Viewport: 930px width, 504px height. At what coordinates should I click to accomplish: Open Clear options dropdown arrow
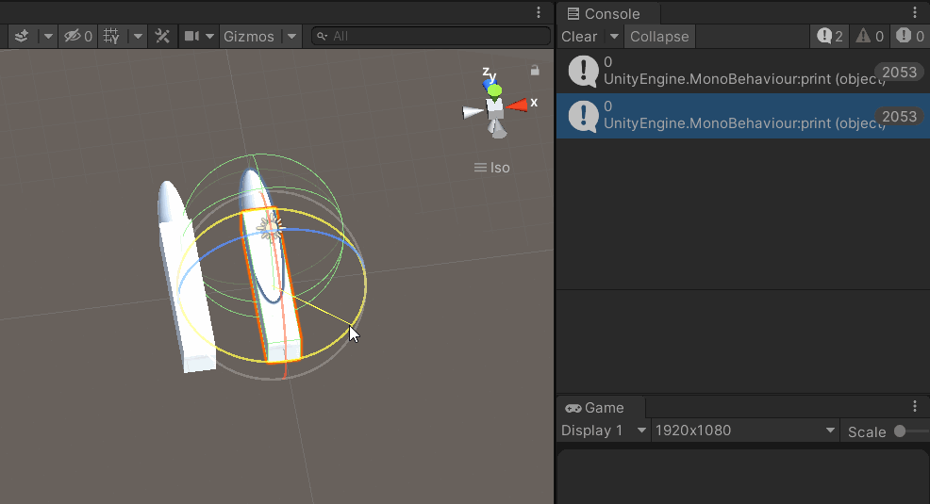[614, 37]
